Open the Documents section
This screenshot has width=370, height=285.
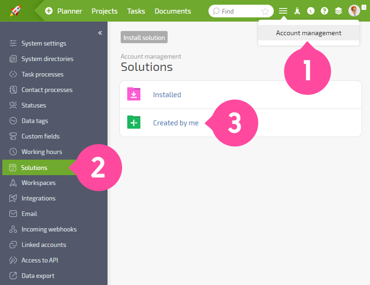173,11
